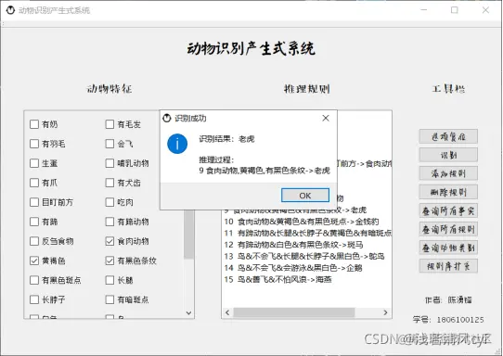Check the 生蛋 checkbox

pyautogui.click(x=34, y=163)
